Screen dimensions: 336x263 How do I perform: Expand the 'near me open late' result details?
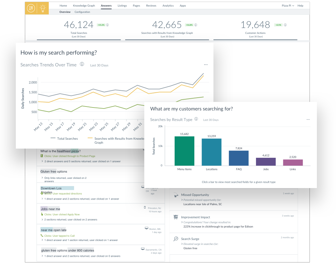pyautogui.click(x=42, y=240)
